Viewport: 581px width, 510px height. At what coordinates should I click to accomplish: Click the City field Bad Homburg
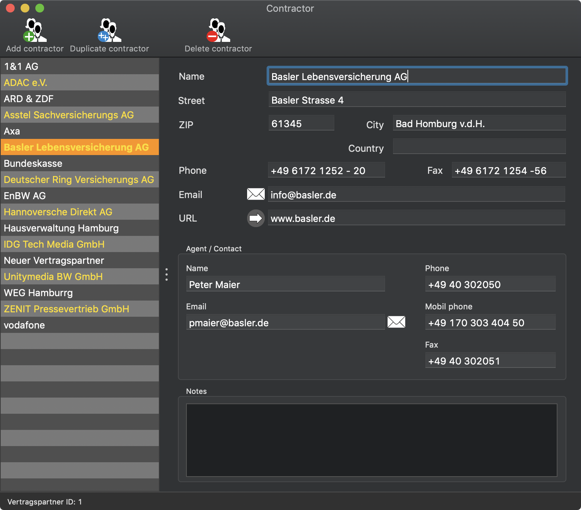tap(479, 123)
